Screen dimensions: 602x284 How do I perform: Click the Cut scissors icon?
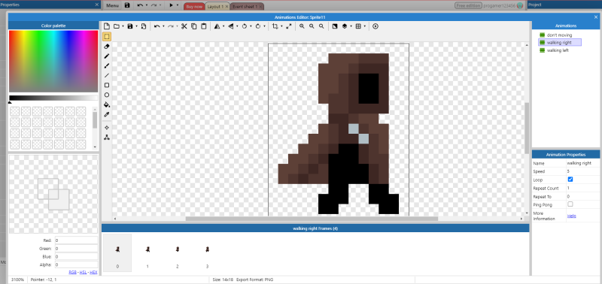pos(184,26)
